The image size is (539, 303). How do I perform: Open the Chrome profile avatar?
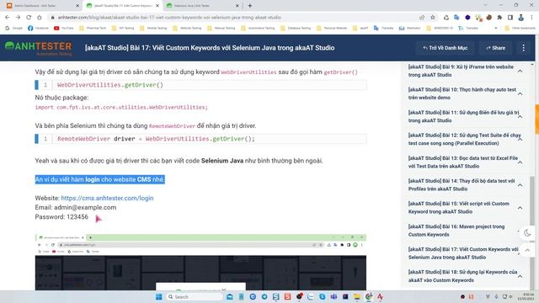pyautogui.click(x=520, y=17)
